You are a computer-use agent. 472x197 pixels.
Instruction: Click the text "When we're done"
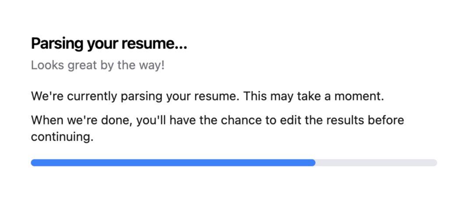[80, 120]
